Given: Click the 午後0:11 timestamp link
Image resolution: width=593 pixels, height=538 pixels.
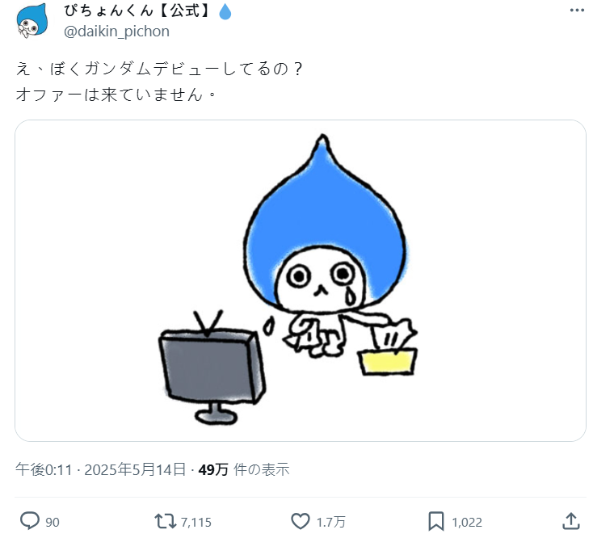Looking at the screenshot, I should click(x=44, y=470).
